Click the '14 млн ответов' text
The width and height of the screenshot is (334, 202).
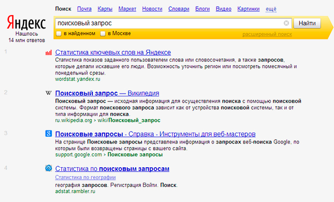pyautogui.click(x=26, y=40)
